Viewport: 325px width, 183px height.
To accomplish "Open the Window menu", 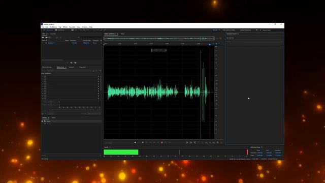I will coord(85,27).
